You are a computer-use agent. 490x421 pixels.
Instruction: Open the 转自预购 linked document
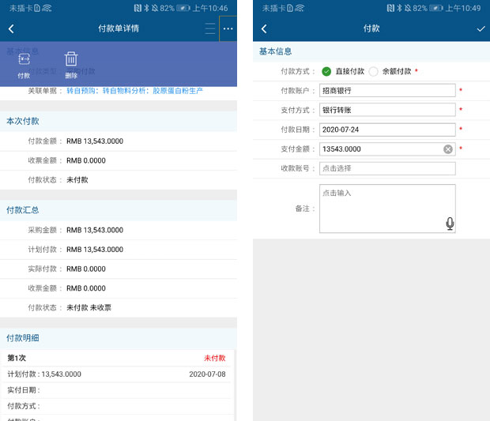point(82,92)
